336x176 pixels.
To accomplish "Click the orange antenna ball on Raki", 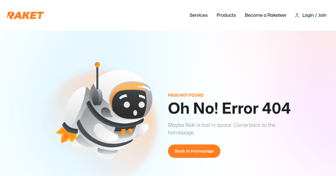I will click(97, 65).
